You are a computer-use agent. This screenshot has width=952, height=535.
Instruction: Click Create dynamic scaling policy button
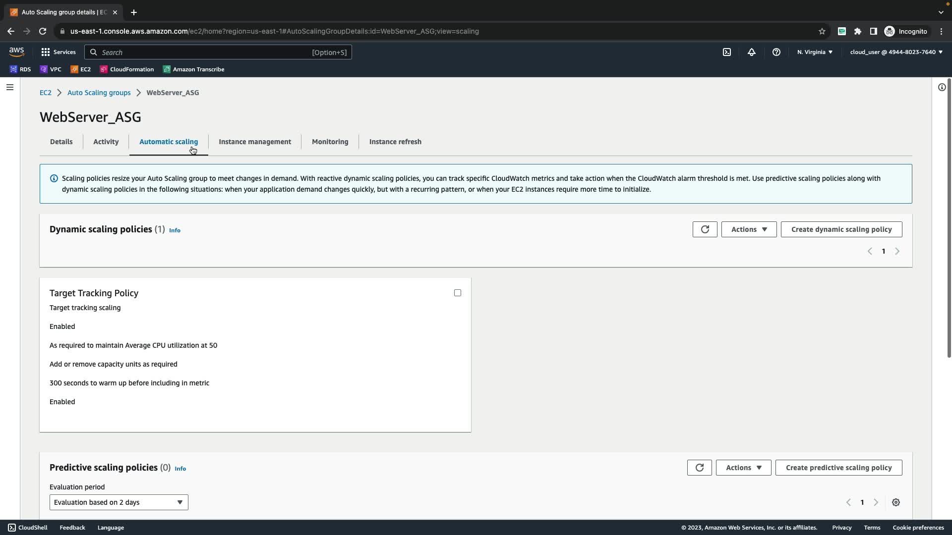tap(841, 229)
